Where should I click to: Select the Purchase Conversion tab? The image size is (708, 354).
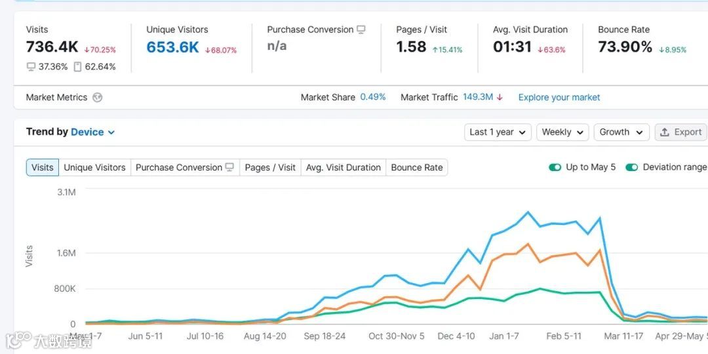tap(185, 168)
